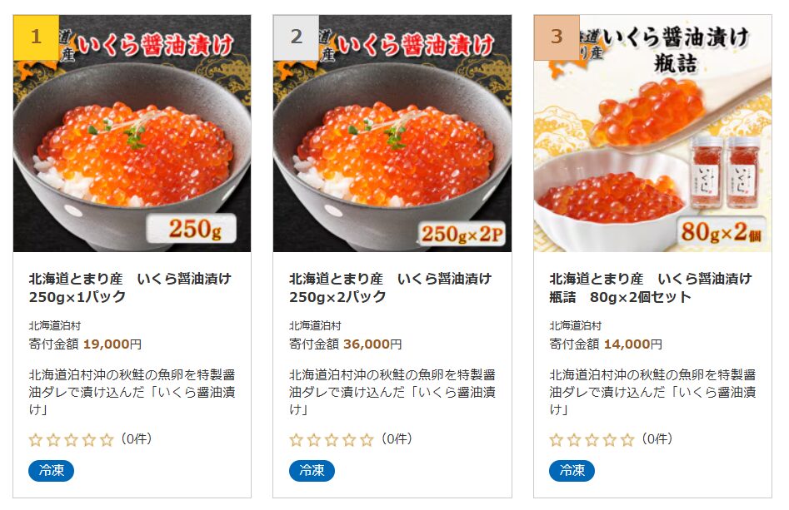Viewport: 789px width, 510px height.
Task: Open title link for 250g×1パック item
Action: [x=130, y=287]
